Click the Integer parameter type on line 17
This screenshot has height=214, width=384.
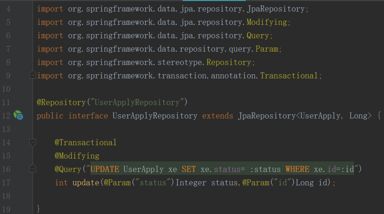(191, 183)
